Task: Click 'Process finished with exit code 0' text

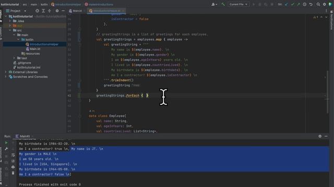Action: coord(50,184)
